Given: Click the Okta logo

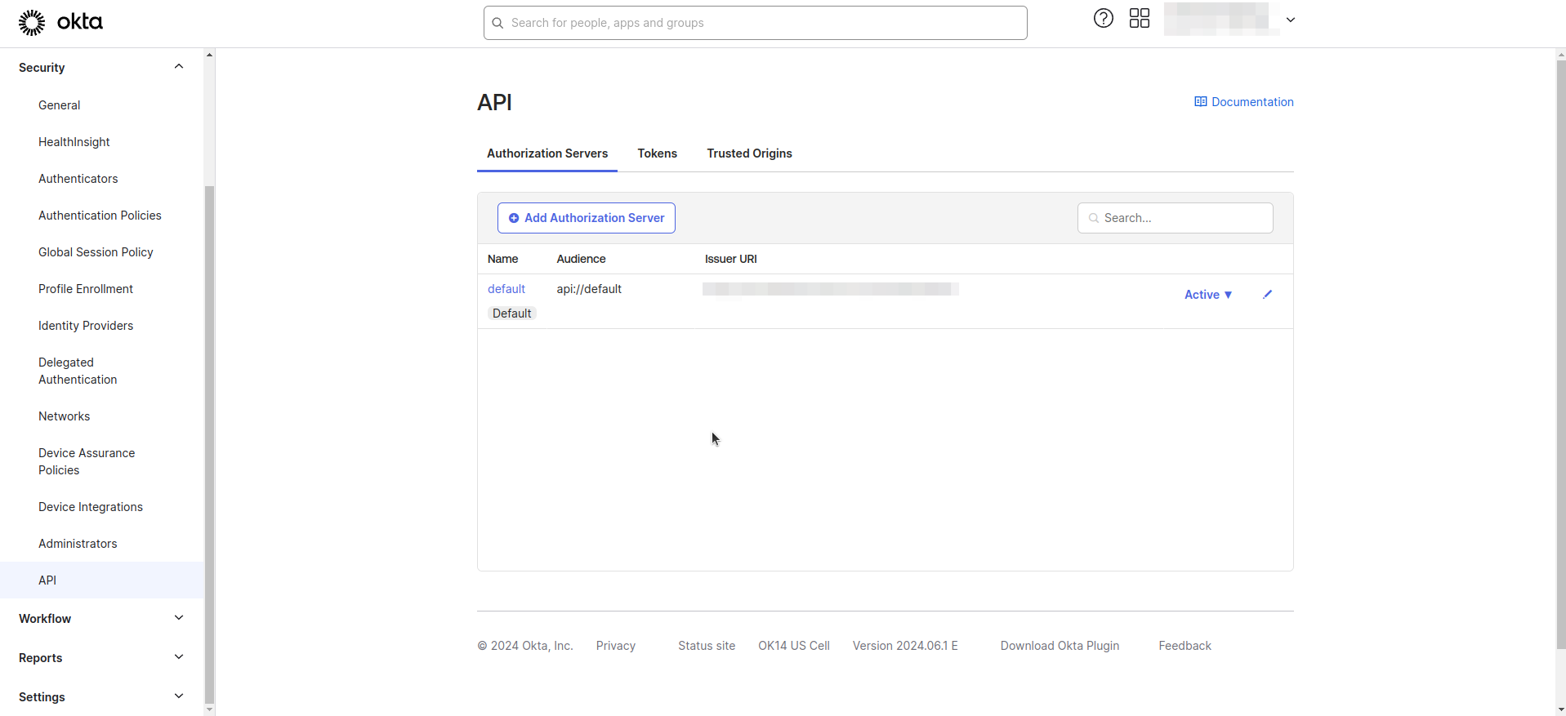Looking at the screenshot, I should point(60,22).
